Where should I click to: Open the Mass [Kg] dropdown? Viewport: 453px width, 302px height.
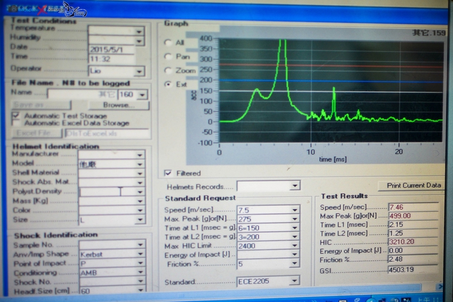(x=140, y=201)
